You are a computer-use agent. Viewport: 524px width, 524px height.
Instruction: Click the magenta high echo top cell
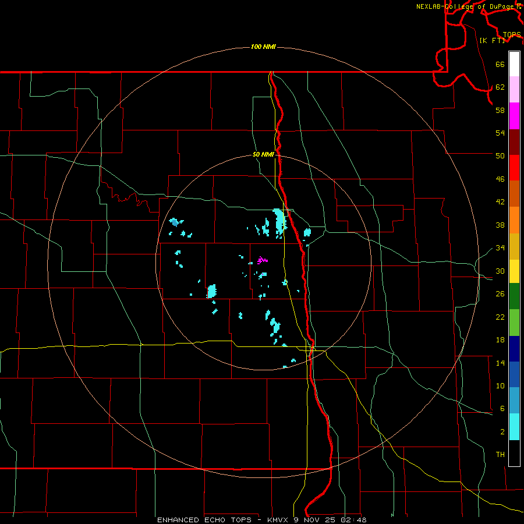[x=263, y=260]
